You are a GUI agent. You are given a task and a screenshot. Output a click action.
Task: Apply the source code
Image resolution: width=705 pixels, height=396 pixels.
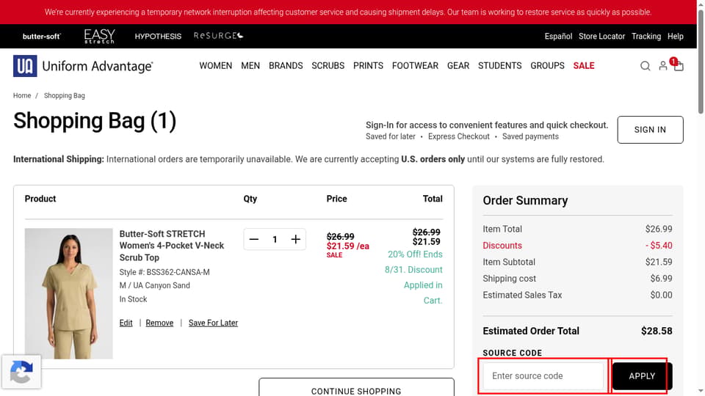point(642,375)
